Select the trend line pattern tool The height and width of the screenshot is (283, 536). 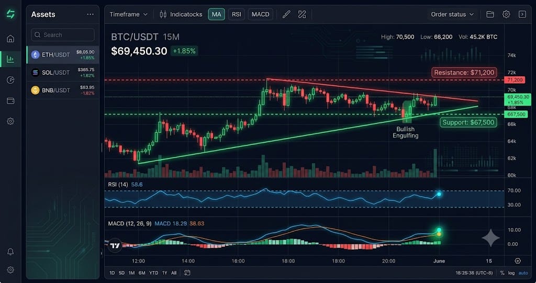coord(302,14)
